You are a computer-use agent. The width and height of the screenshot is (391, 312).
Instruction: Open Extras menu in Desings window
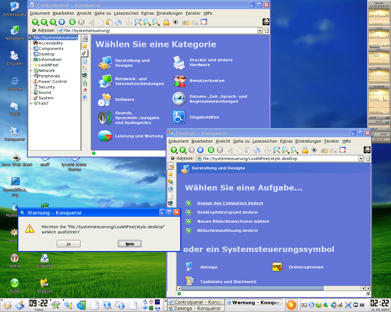point(286,141)
